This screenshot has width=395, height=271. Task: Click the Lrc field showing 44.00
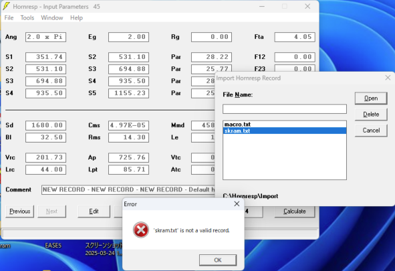[x=45, y=170]
